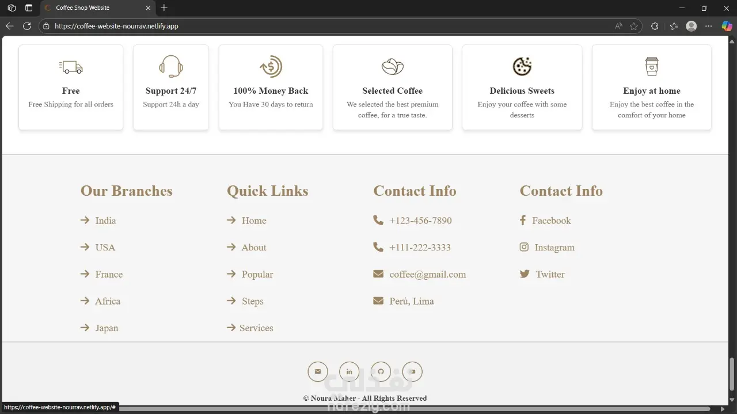This screenshot has height=414, width=737.
Task: Add page to favorites with star icon
Action: [634, 26]
